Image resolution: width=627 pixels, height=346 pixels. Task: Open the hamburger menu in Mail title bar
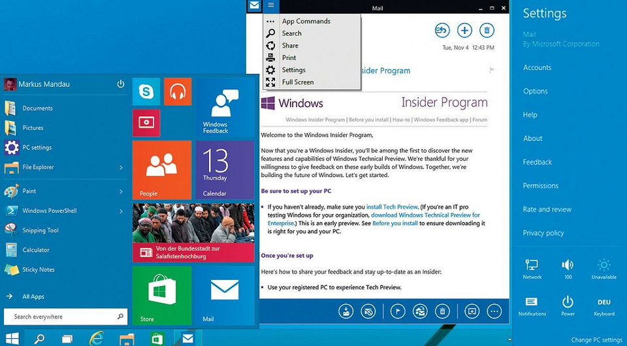coord(271,6)
